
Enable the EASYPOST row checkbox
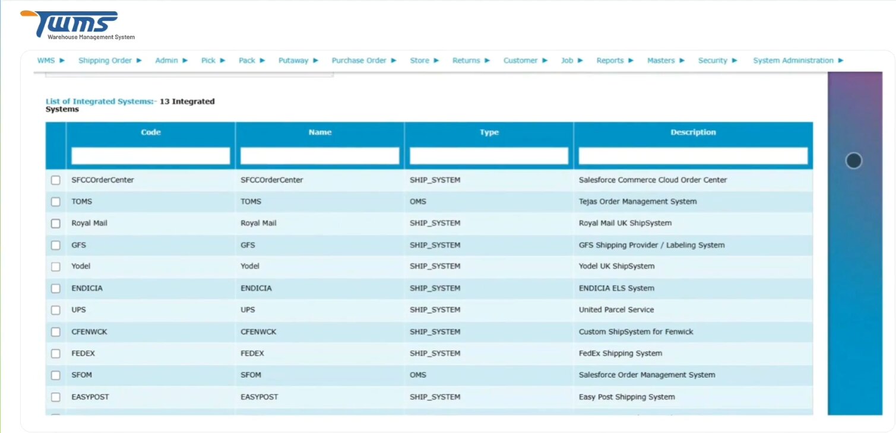pos(56,397)
